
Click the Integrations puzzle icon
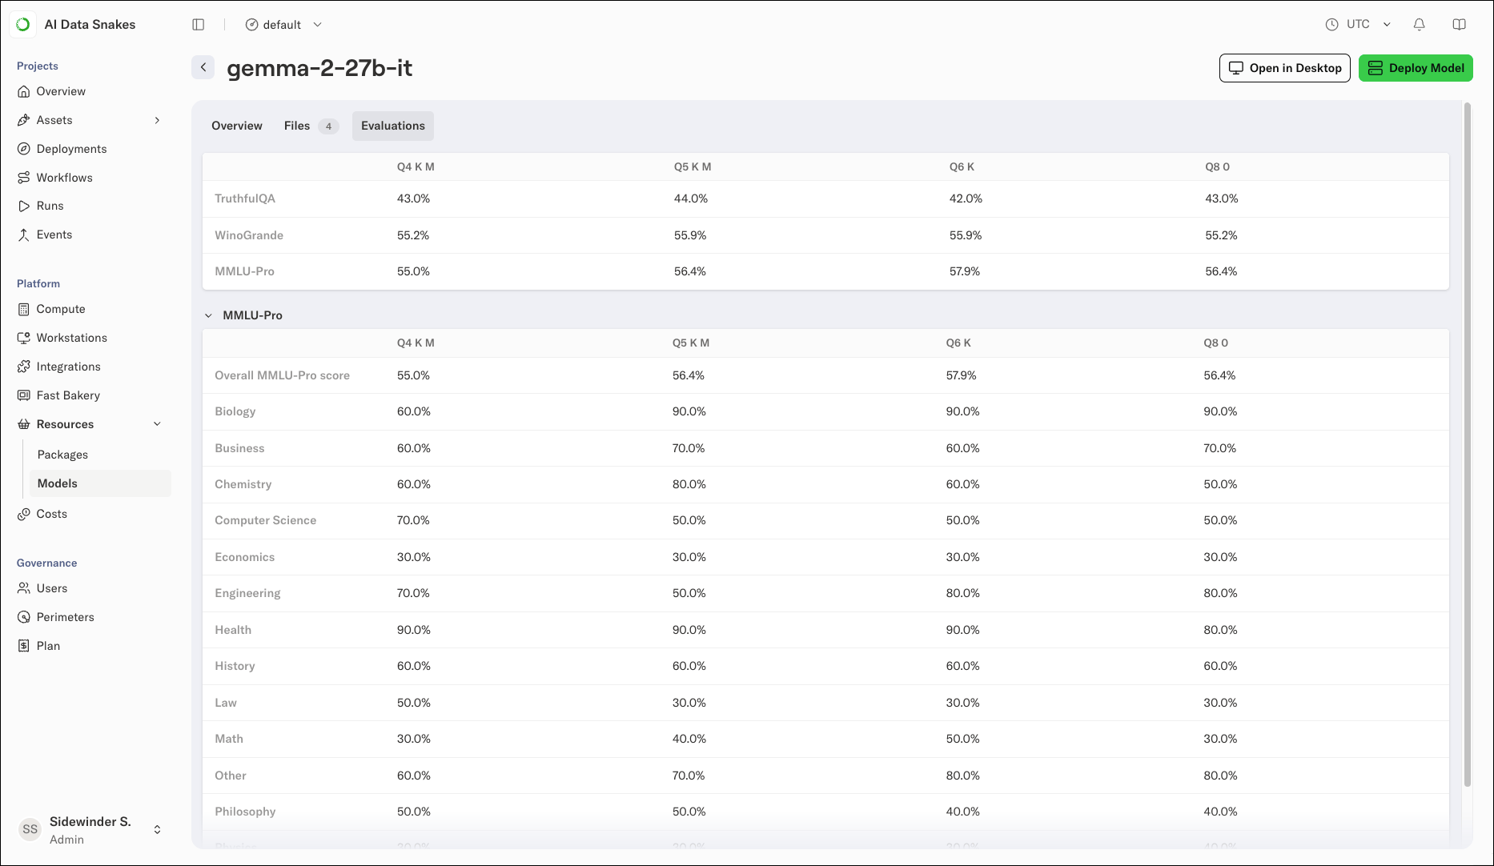pyautogui.click(x=24, y=367)
